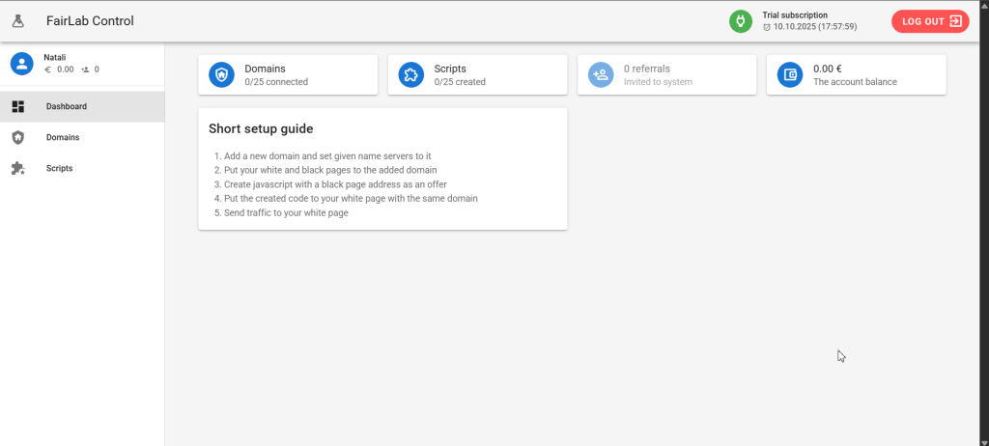Click the euro balance icon under Natali

[48, 70]
